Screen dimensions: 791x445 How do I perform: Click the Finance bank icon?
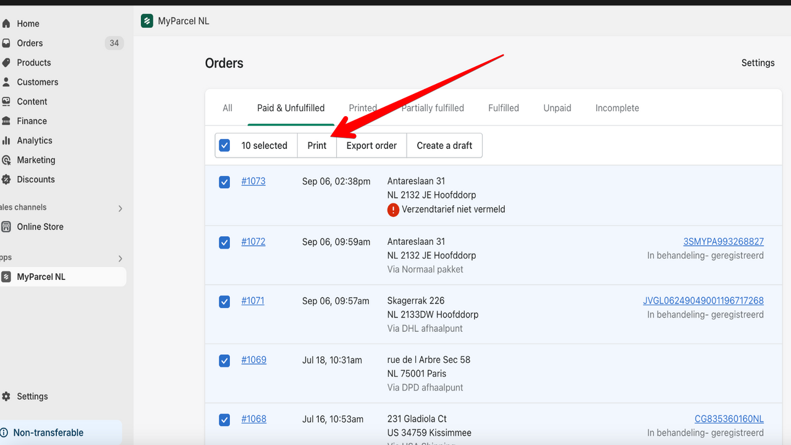click(x=6, y=121)
